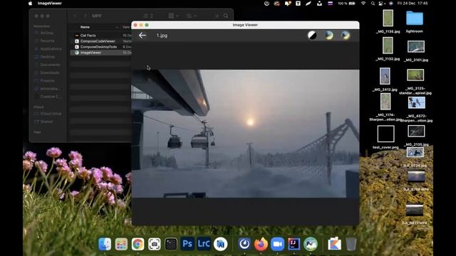Open the ImageViewer app menu in menu bar
This screenshot has height=256, width=456.
pyautogui.click(x=50, y=3)
